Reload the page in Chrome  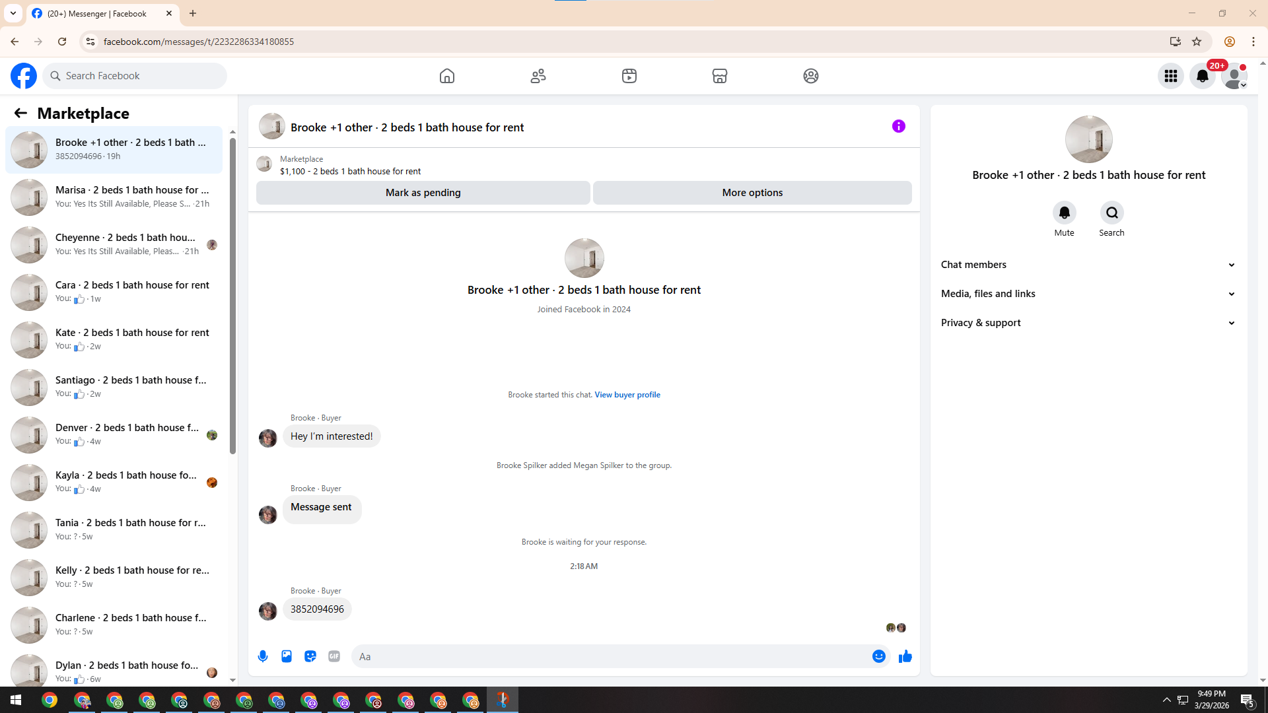62,42
